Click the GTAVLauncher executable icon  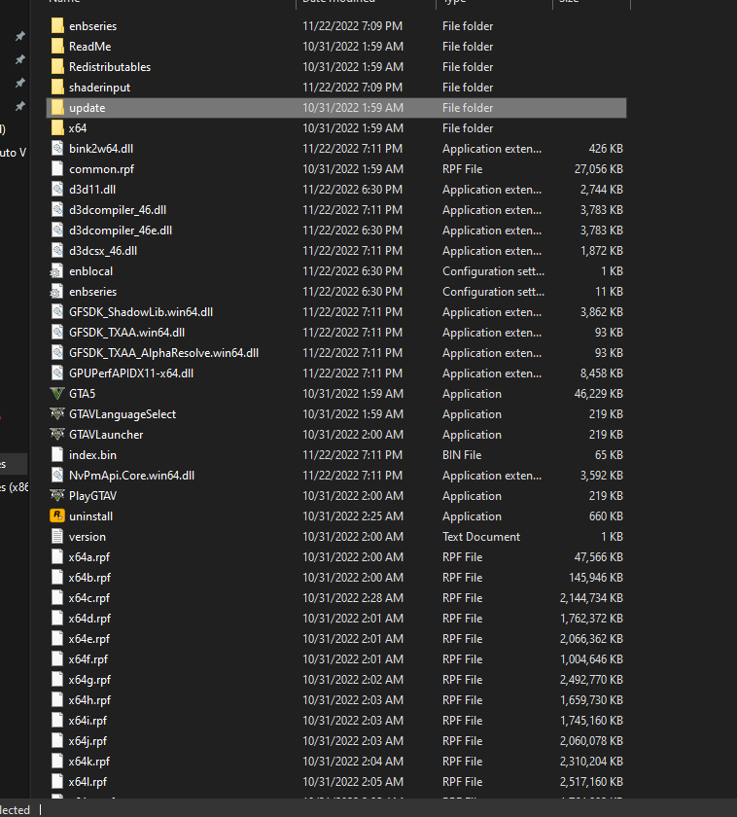(57, 435)
